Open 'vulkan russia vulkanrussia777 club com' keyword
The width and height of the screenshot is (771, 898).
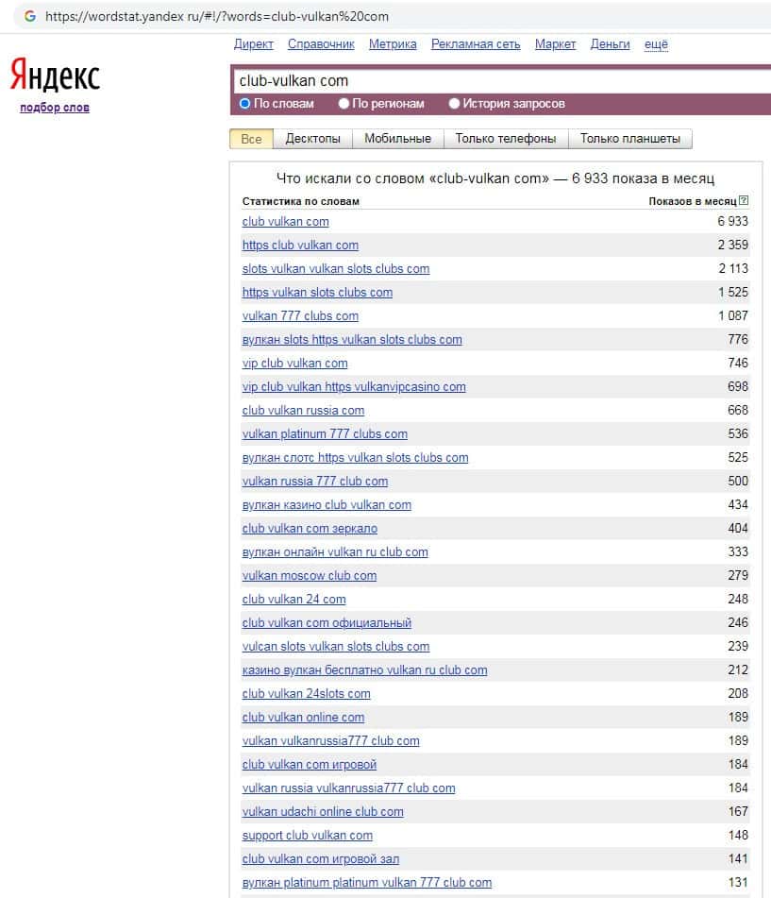[x=349, y=788]
